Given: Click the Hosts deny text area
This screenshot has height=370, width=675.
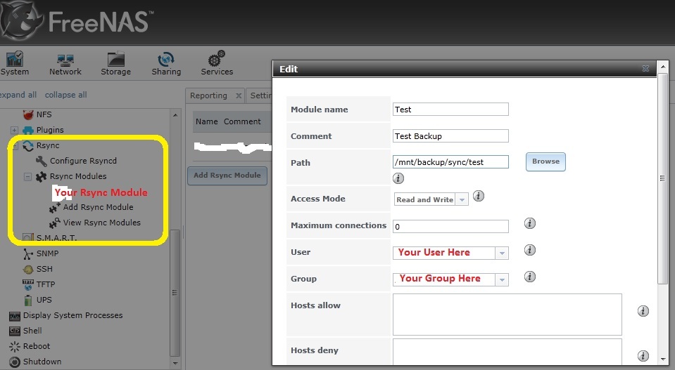Looking at the screenshot, I should point(507,352).
